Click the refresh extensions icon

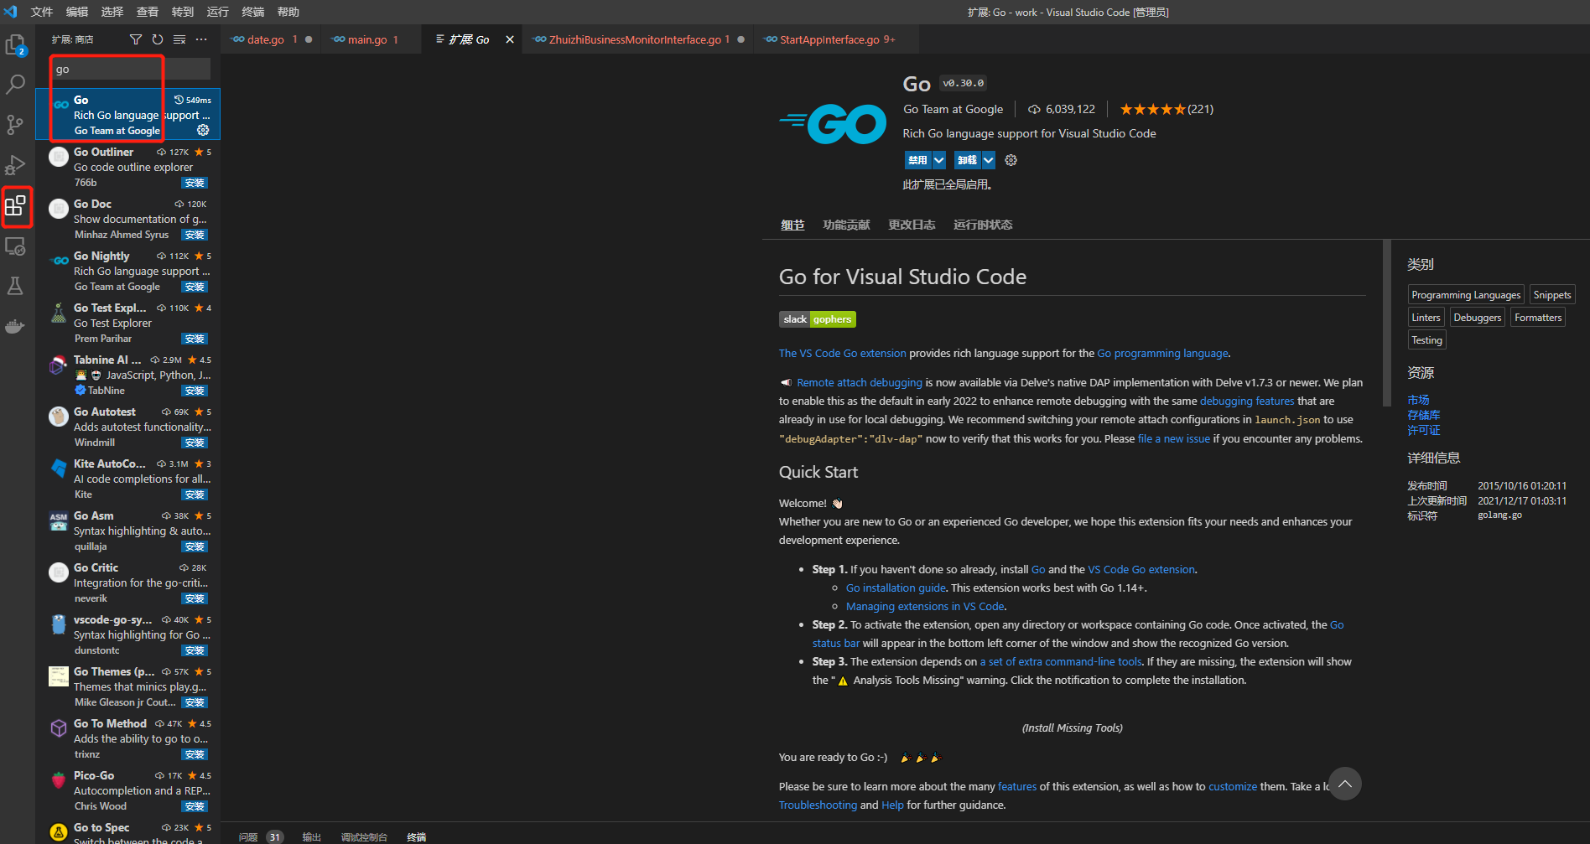158,39
